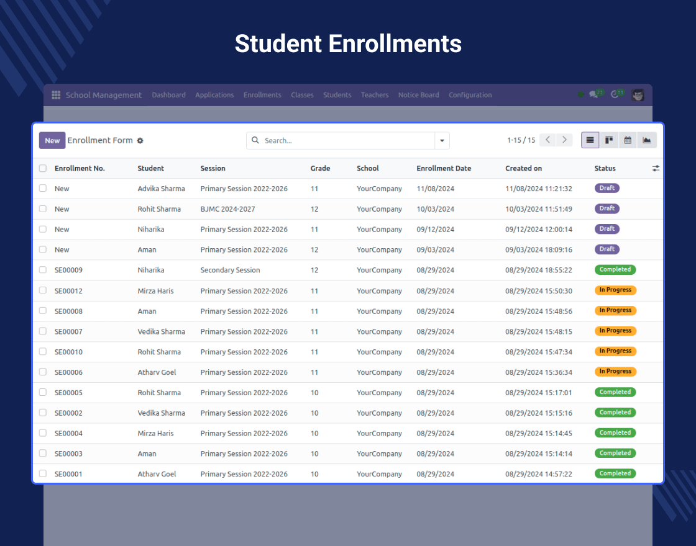Switch to the Graph view
Screen dimensions: 696x546
pyautogui.click(x=647, y=140)
